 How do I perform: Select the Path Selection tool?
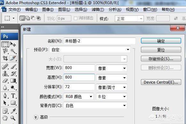(x=5, y=103)
